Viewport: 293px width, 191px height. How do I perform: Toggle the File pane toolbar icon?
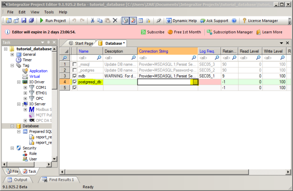tap(126, 21)
